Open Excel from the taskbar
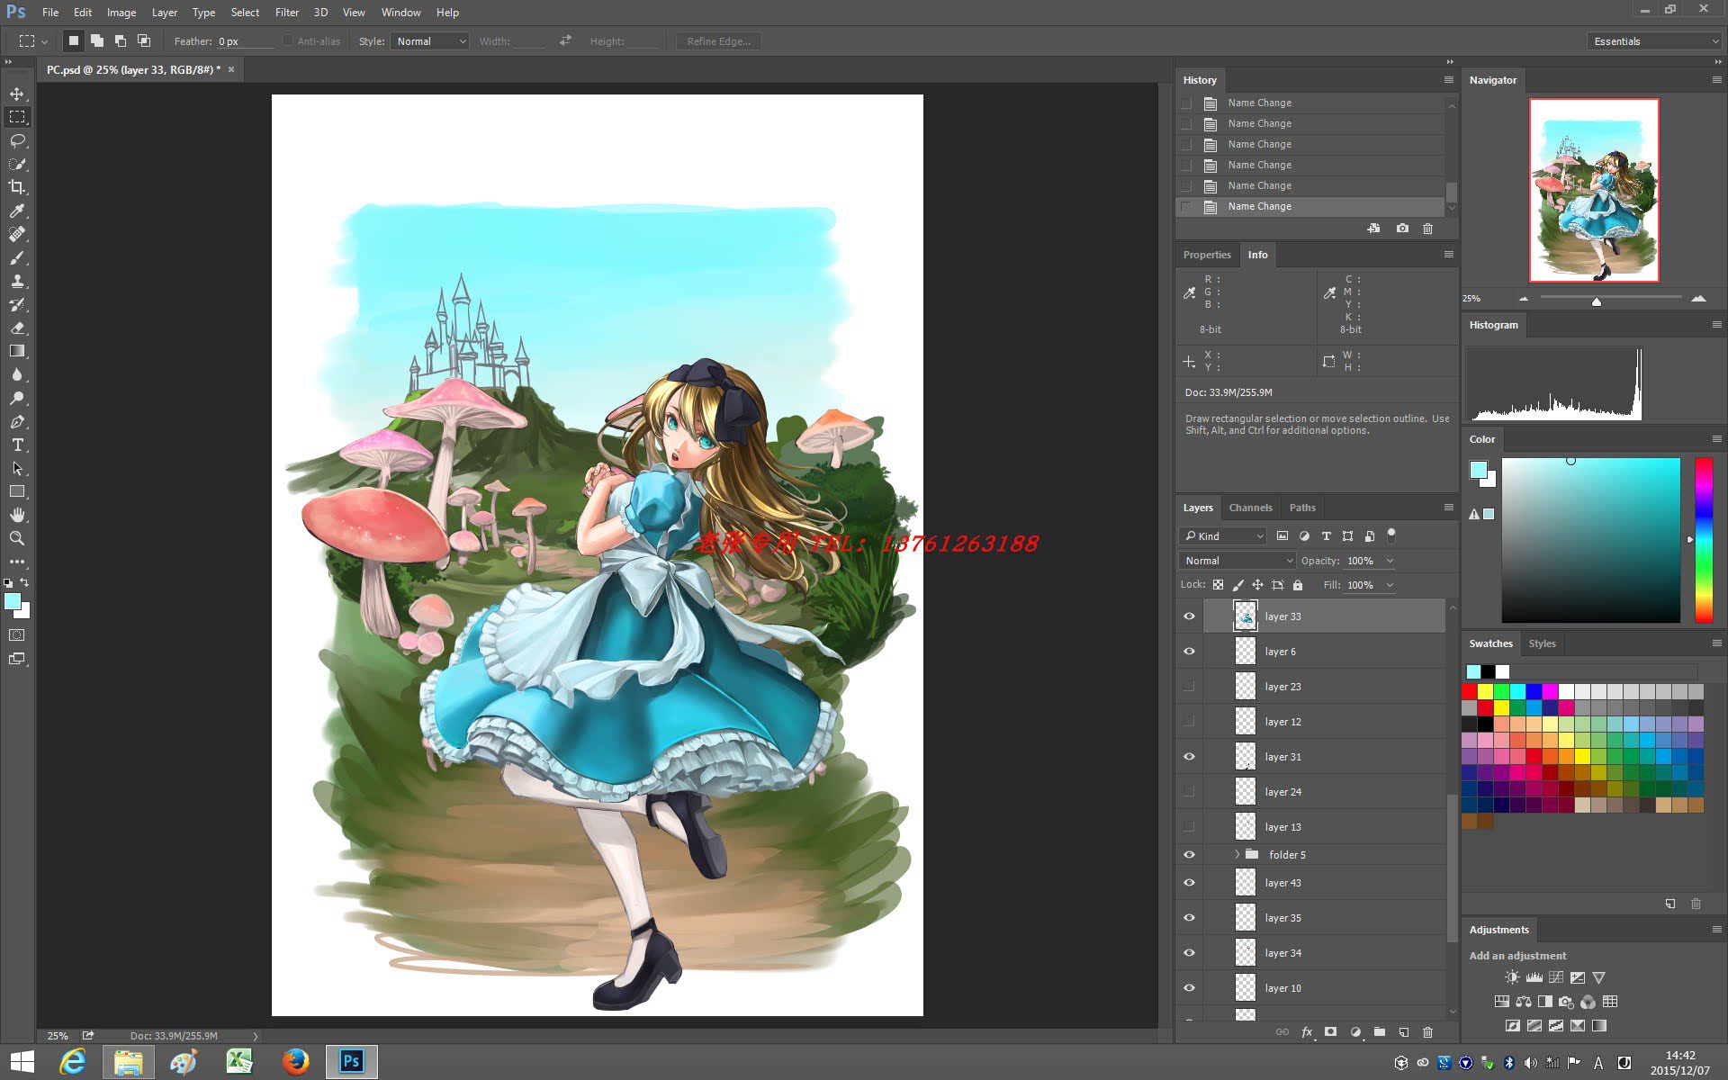 (x=239, y=1062)
